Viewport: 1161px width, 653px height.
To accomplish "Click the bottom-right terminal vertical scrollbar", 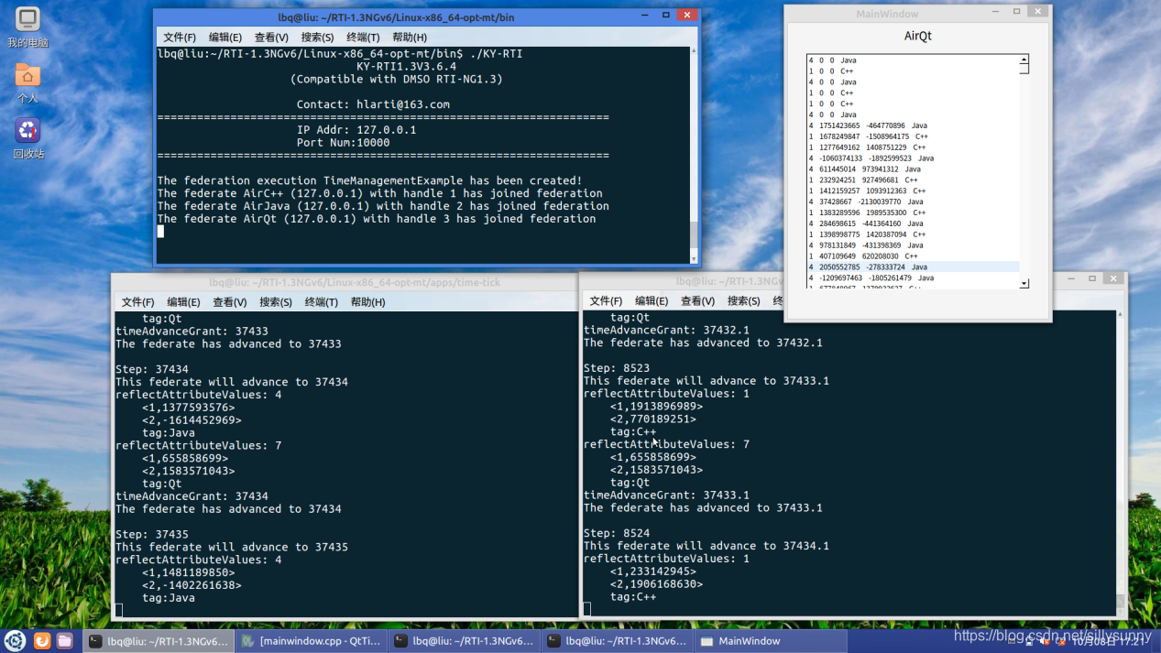I will click(x=1120, y=463).
